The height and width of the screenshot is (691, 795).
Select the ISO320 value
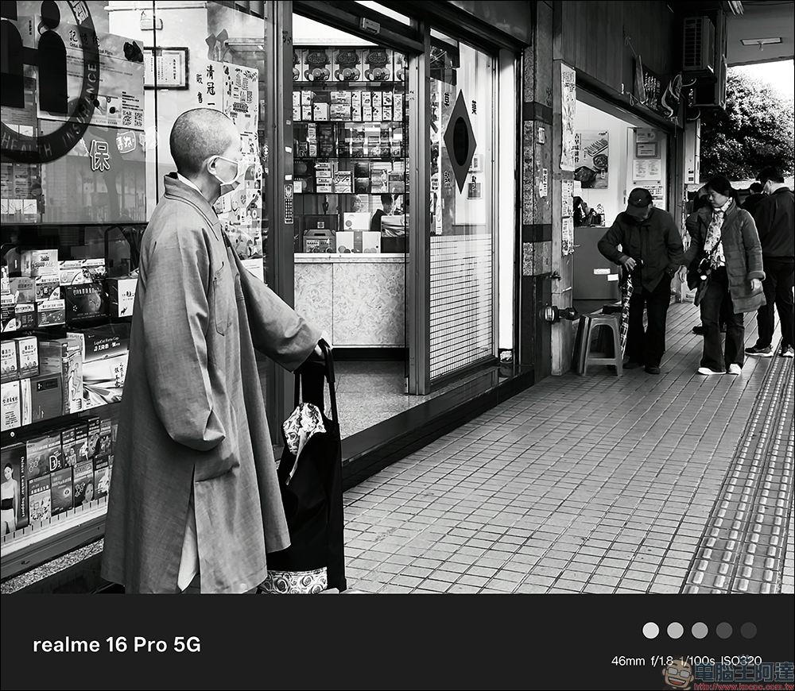coord(741,661)
